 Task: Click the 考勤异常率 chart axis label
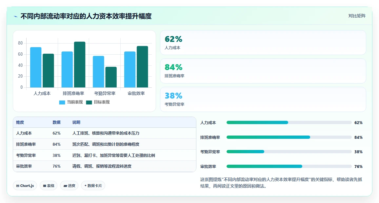click(x=105, y=93)
